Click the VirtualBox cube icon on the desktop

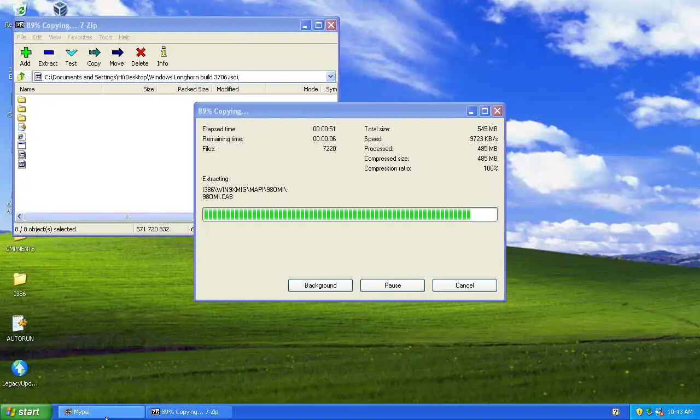[x=60, y=8]
